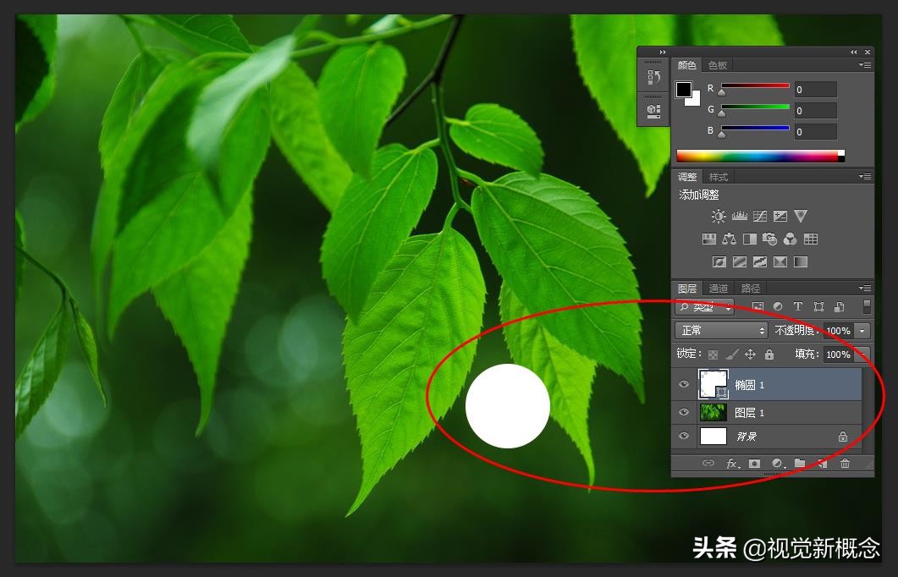Image resolution: width=898 pixels, height=577 pixels.
Task: Select the Brightness/Contrast adjustment icon
Action: (718, 217)
